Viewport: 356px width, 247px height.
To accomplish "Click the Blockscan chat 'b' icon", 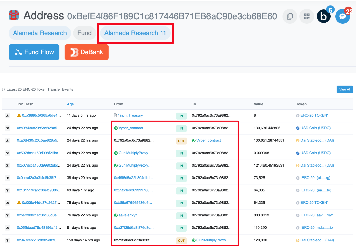I will (323, 17).
